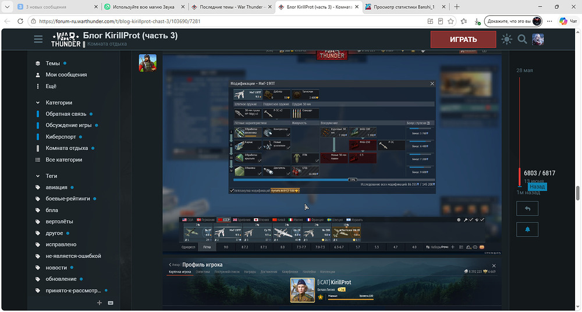The height and width of the screenshot is (312, 582).
Task: Open Темы in the sidebar
Action: (x=52, y=63)
